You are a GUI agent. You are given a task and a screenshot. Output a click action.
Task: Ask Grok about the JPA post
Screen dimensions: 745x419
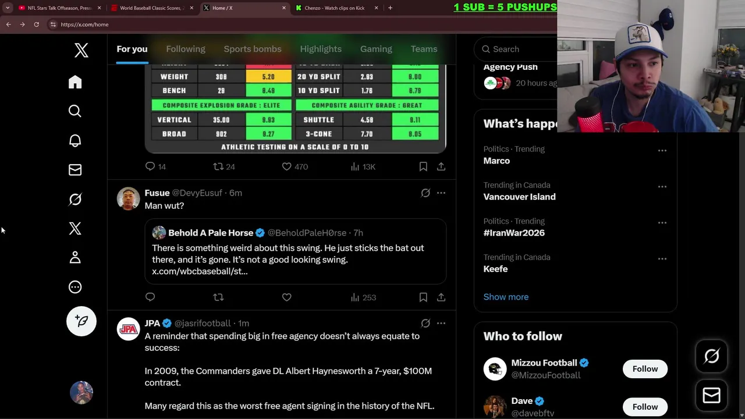[425, 323]
